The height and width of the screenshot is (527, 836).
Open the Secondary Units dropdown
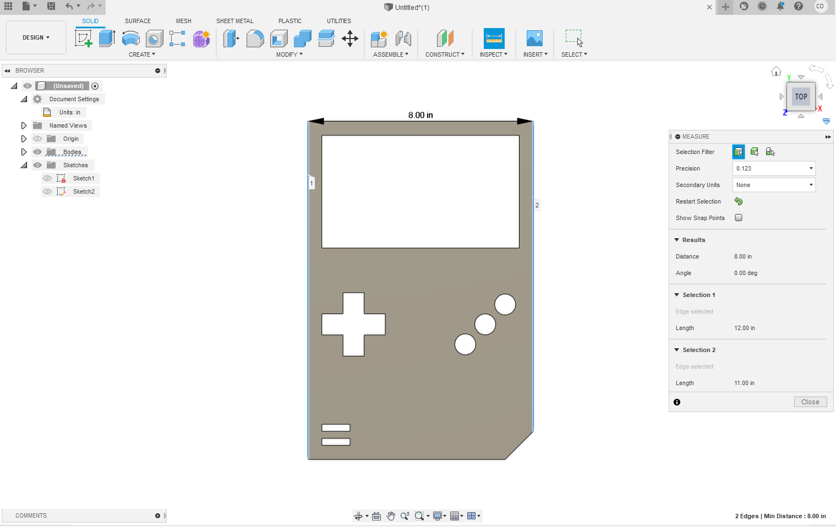774,185
